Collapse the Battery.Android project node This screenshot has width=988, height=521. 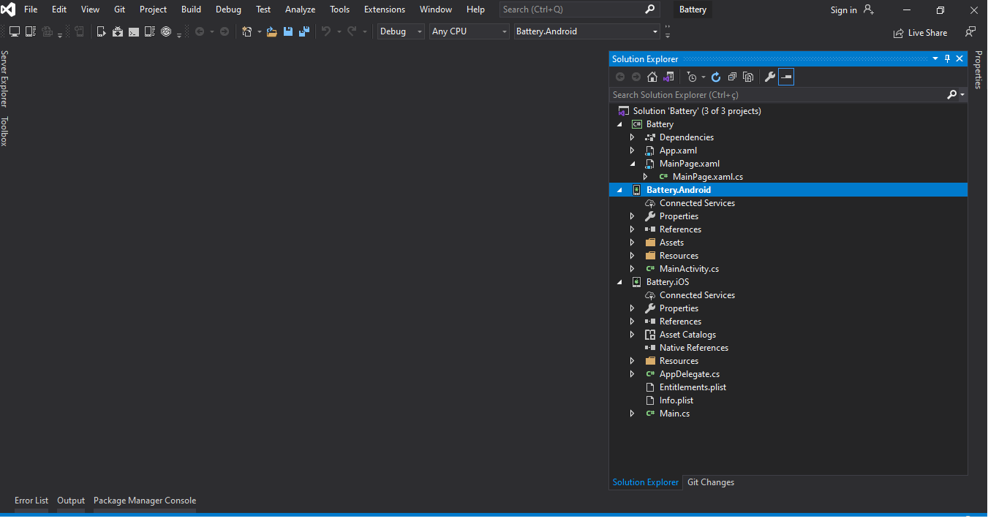coord(619,189)
